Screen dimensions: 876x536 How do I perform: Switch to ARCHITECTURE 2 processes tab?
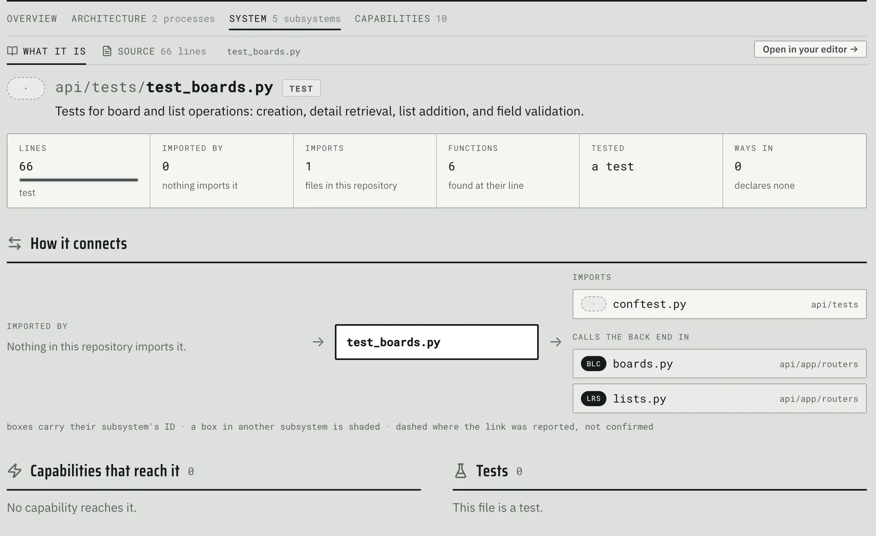[x=143, y=19]
